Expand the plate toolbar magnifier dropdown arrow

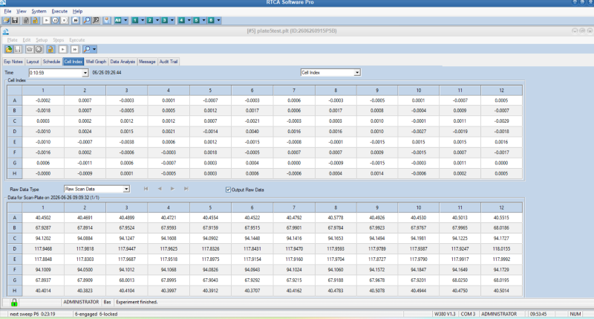[94, 49]
